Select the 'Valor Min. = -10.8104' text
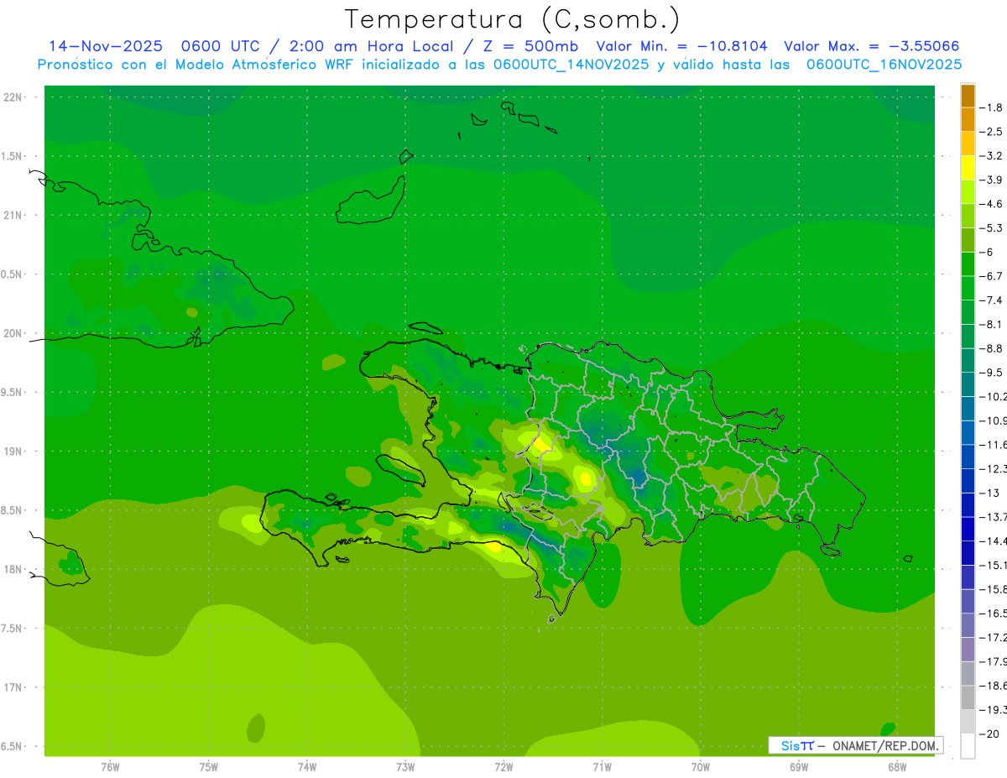1007x778 pixels. pos(681,47)
